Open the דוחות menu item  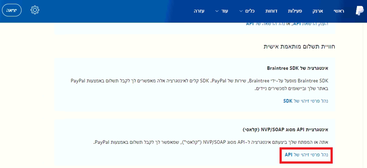271,11
